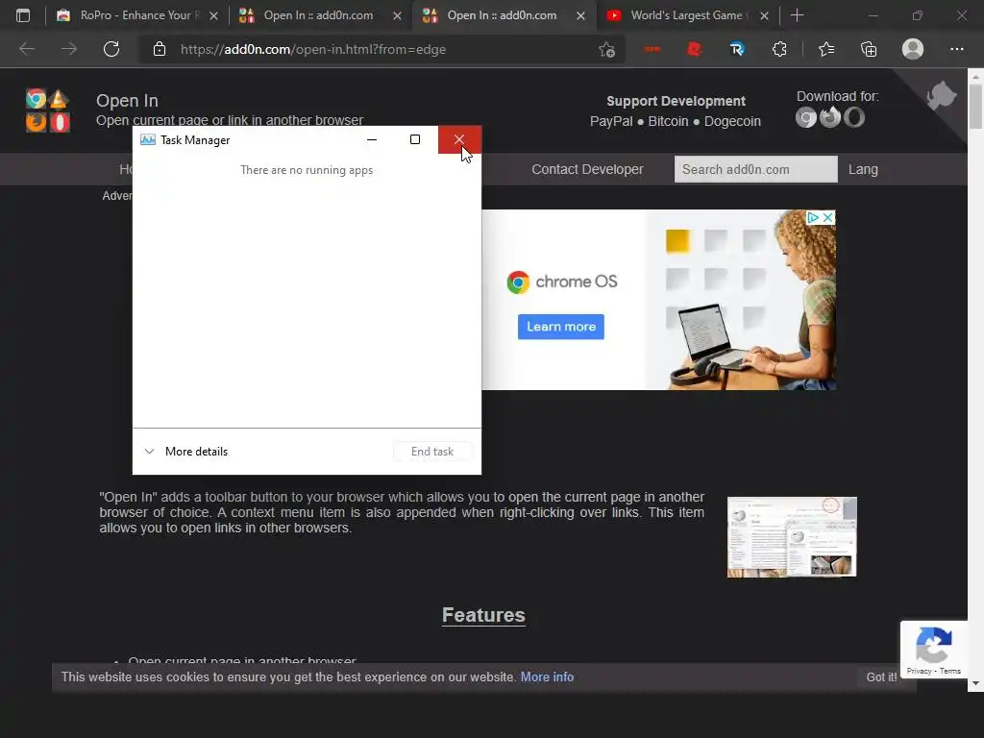Image resolution: width=984 pixels, height=738 pixels.
Task: Click the corner puzzle-piece ribbon icon
Action: click(942, 96)
